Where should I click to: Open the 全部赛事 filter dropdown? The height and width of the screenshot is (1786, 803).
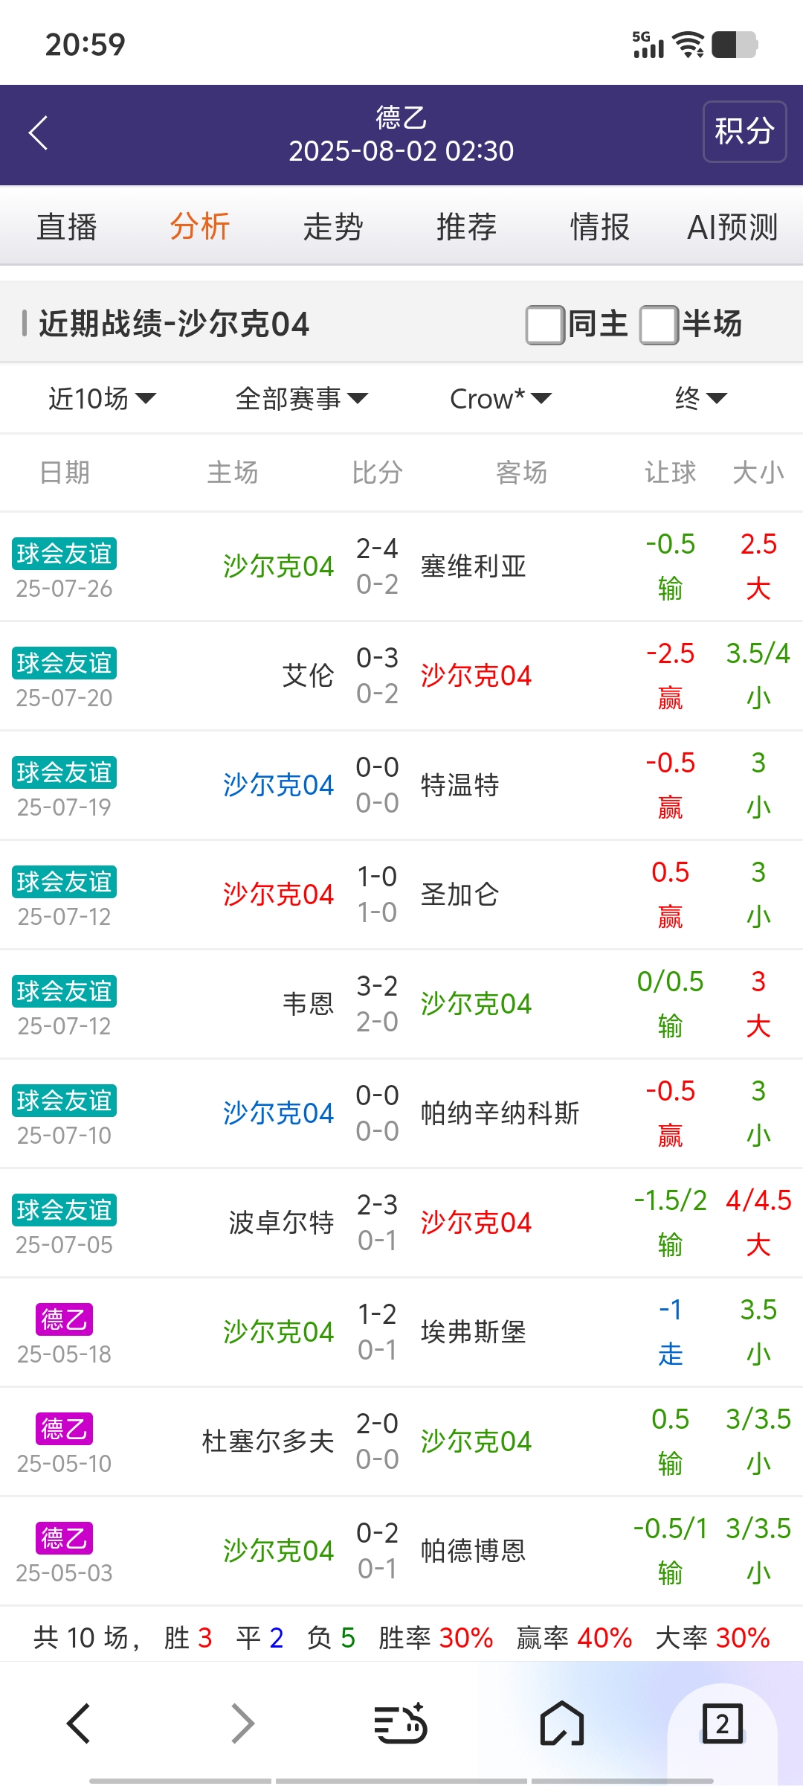tap(301, 399)
